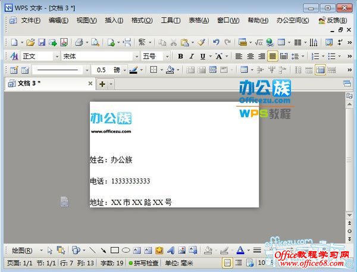This screenshot has height=272, width=357.
Task: Open the 格式(O) menu
Action: tap(142, 20)
